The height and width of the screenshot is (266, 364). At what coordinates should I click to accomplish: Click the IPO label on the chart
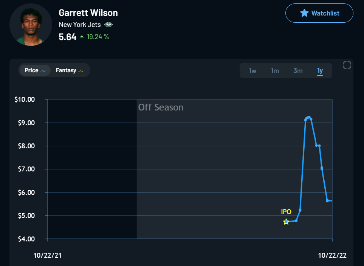[x=286, y=212]
